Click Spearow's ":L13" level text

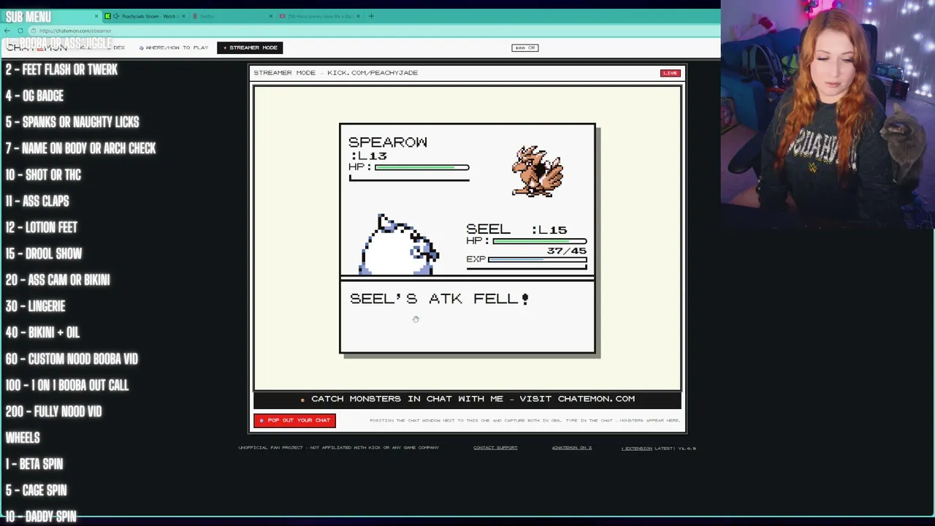[x=368, y=156]
